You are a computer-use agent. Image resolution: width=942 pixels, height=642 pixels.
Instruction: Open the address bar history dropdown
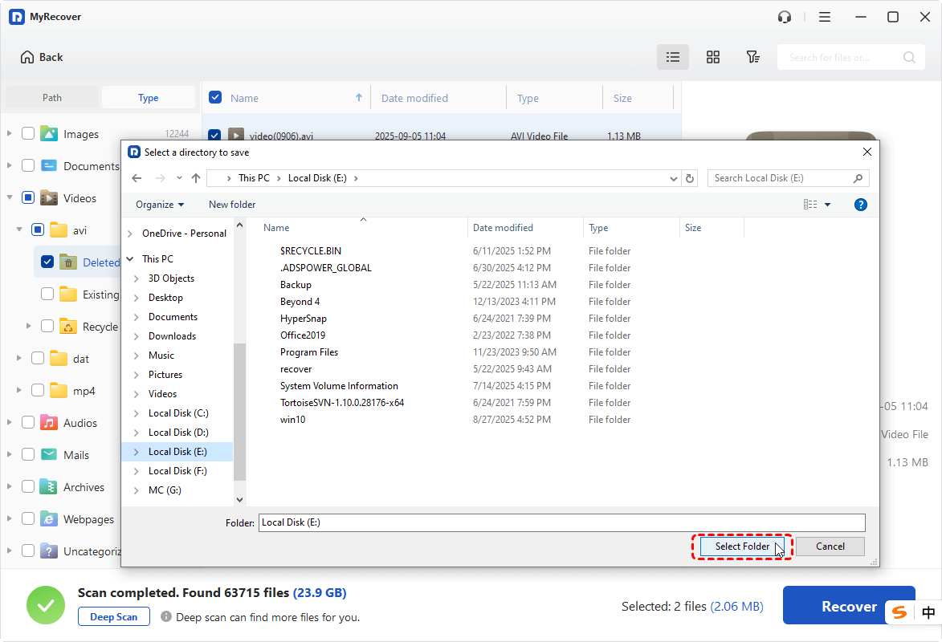[x=673, y=178]
